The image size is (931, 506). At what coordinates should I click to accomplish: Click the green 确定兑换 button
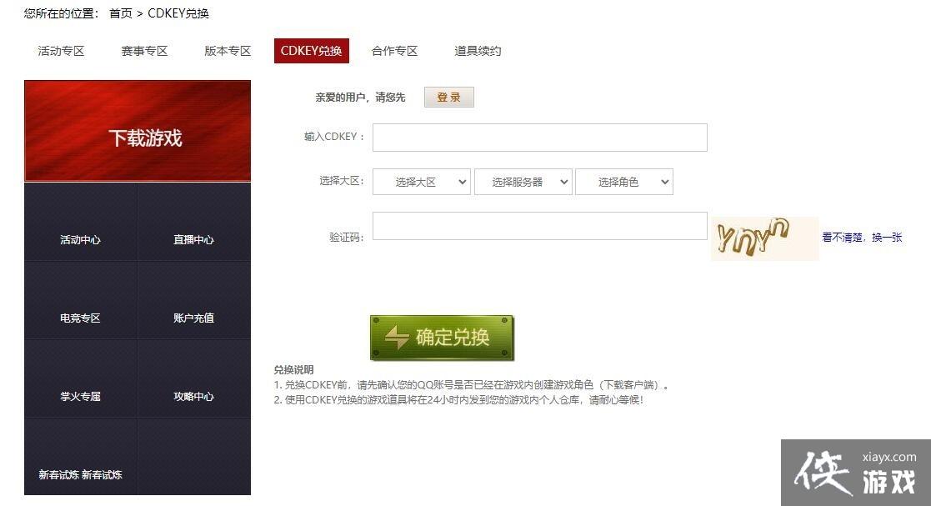point(442,338)
